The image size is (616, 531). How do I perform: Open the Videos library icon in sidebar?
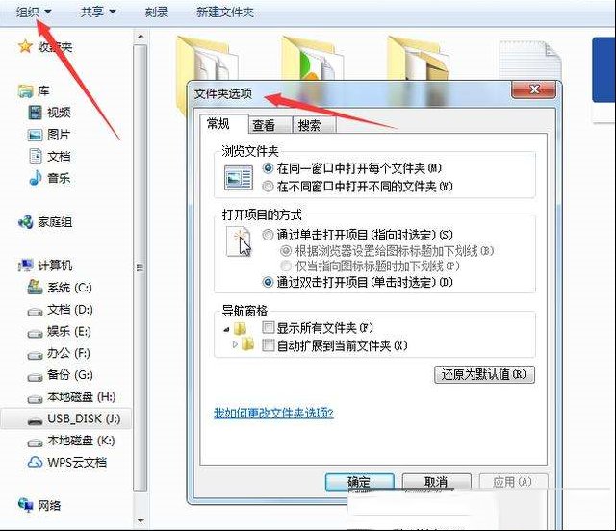pyautogui.click(x=35, y=113)
